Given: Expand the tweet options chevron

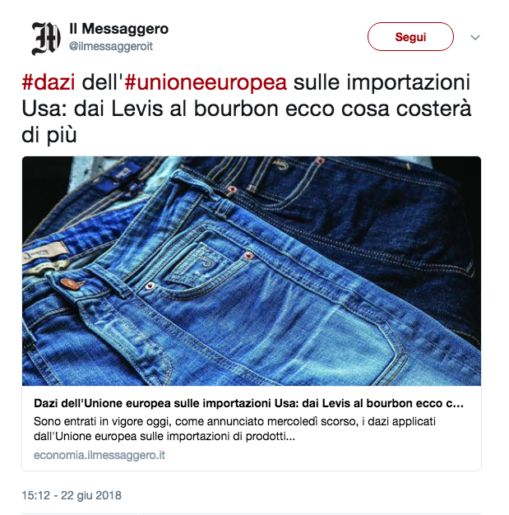Looking at the screenshot, I should click(475, 38).
